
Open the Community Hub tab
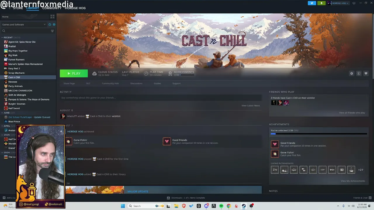pyautogui.click(x=110, y=83)
